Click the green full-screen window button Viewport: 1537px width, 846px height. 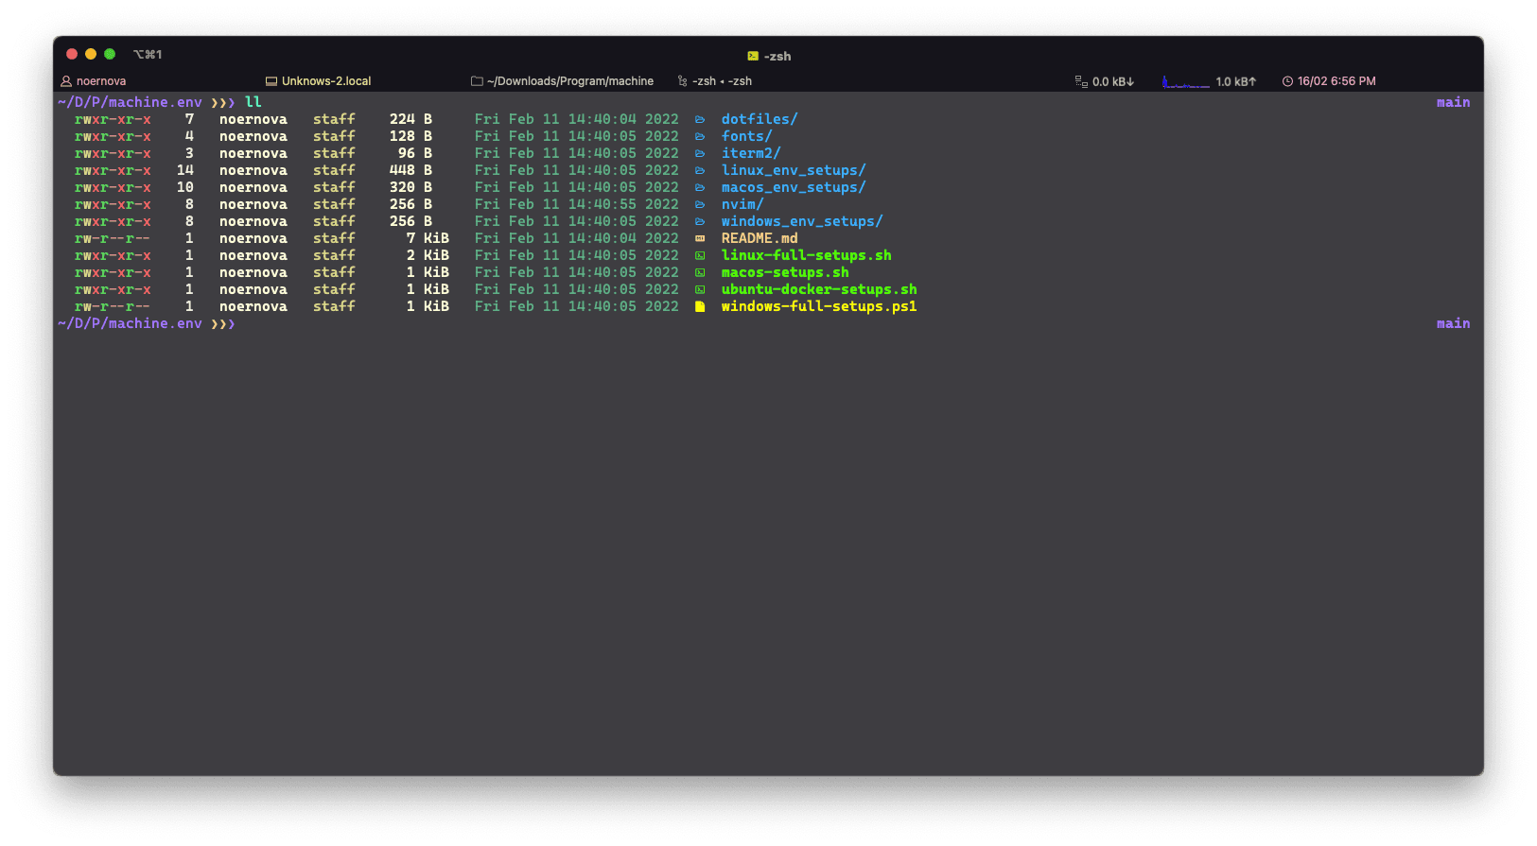pyautogui.click(x=110, y=54)
